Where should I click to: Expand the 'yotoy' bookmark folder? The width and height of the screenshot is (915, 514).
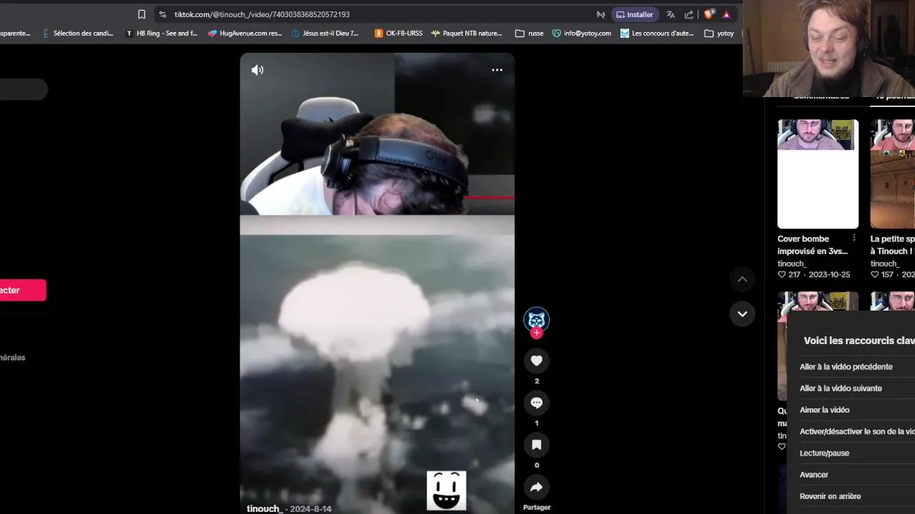(x=719, y=33)
